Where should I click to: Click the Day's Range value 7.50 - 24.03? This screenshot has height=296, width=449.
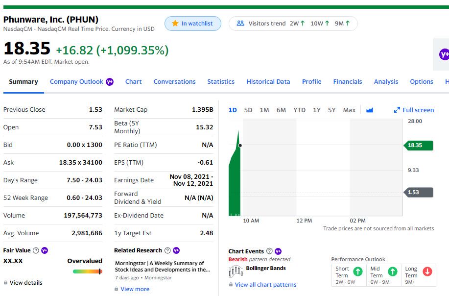pos(85,180)
